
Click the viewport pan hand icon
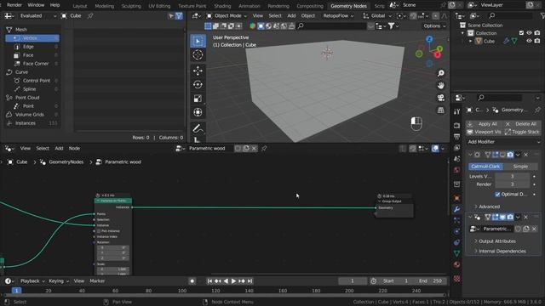tap(441, 85)
